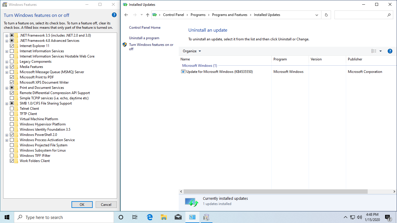Open Control Panel Home link
397x223 pixels.
(145, 28)
